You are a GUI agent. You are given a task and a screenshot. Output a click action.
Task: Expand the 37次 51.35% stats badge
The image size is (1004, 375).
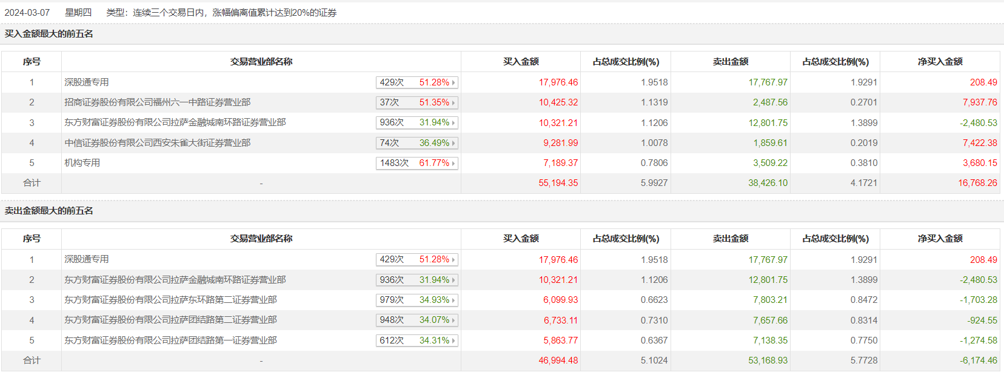417,102
